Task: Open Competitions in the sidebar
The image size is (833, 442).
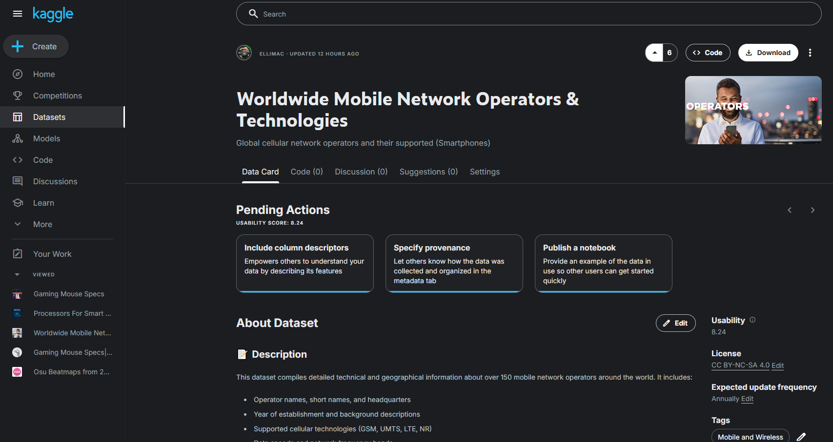Action: pos(62,96)
